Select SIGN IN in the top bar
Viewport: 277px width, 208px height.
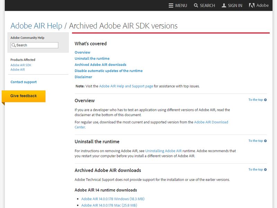[235, 6]
